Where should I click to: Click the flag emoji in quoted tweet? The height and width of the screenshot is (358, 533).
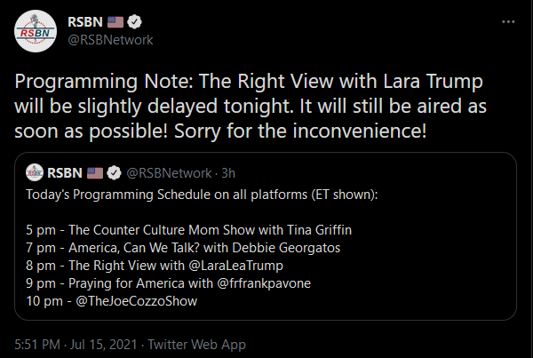coord(95,173)
